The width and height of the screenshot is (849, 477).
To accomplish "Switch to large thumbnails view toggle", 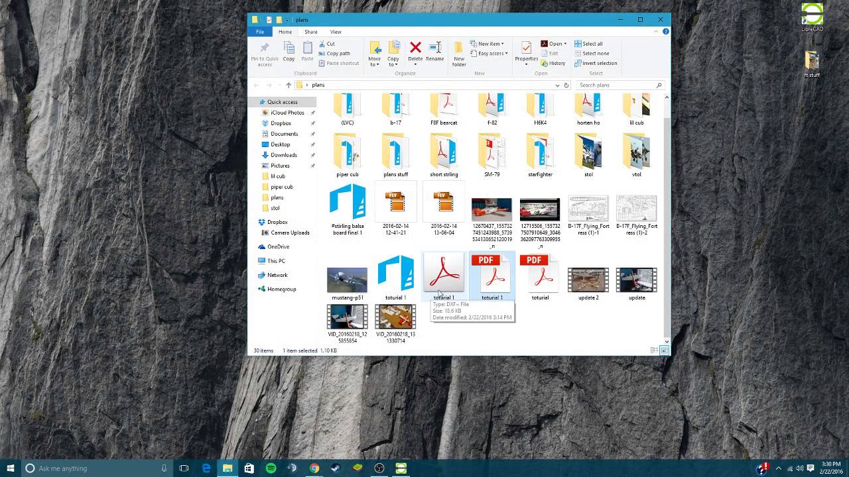I will pos(664,350).
